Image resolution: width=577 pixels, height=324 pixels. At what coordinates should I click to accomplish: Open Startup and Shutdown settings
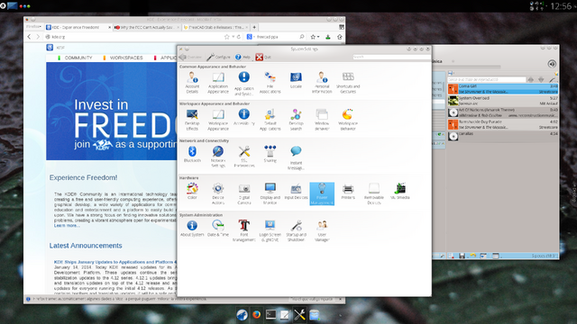296,231
